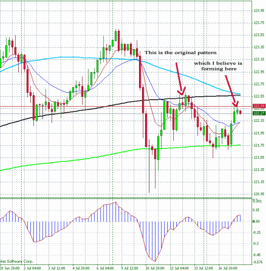Click the 123.55 price axis label
The image size is (266, 271).
259,35
